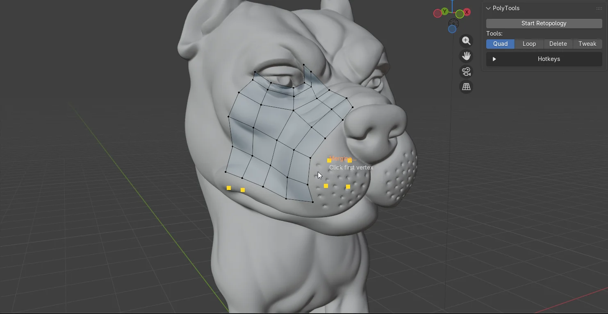
Task: Select the hand pan icon
Action: click(466, 56)
